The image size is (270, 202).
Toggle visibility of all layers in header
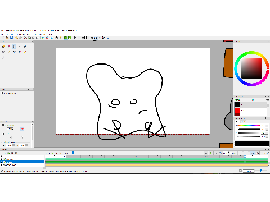[x=2, y=157]
